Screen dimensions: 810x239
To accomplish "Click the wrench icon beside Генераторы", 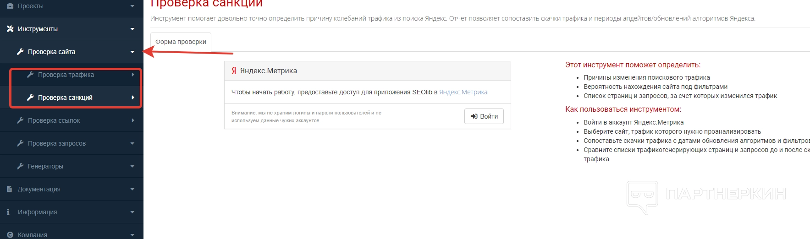I will click(20, 166).
